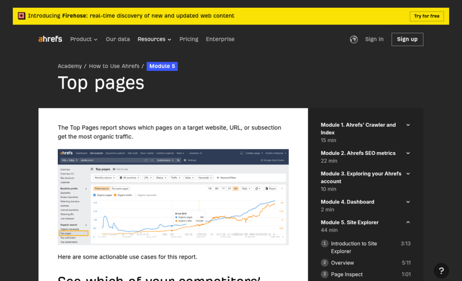Play the Page Inspect lesson
This screenshot has height=281, width=462.
[347, 274]
